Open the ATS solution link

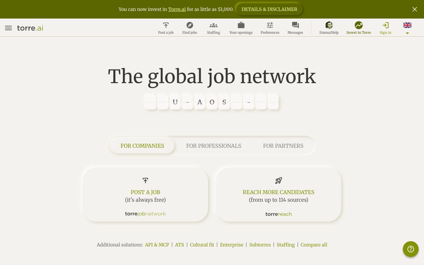coord(180,245)
